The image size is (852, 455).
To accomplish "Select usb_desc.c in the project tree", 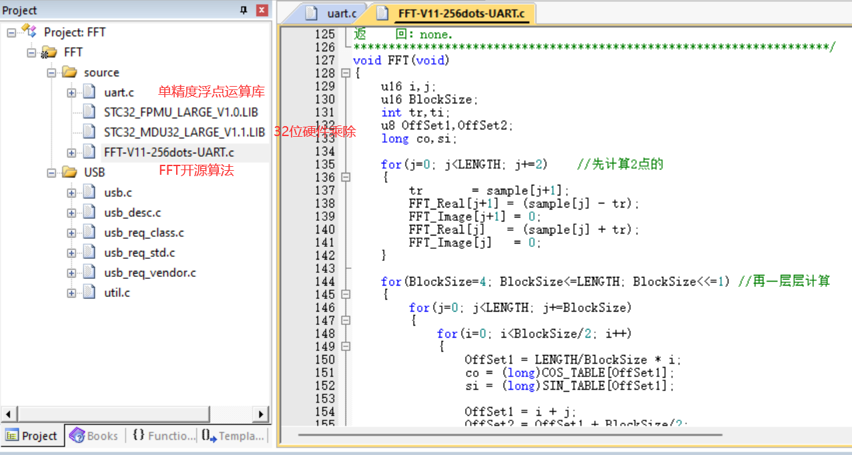I will pyautogui.click(x=132, y=212).
